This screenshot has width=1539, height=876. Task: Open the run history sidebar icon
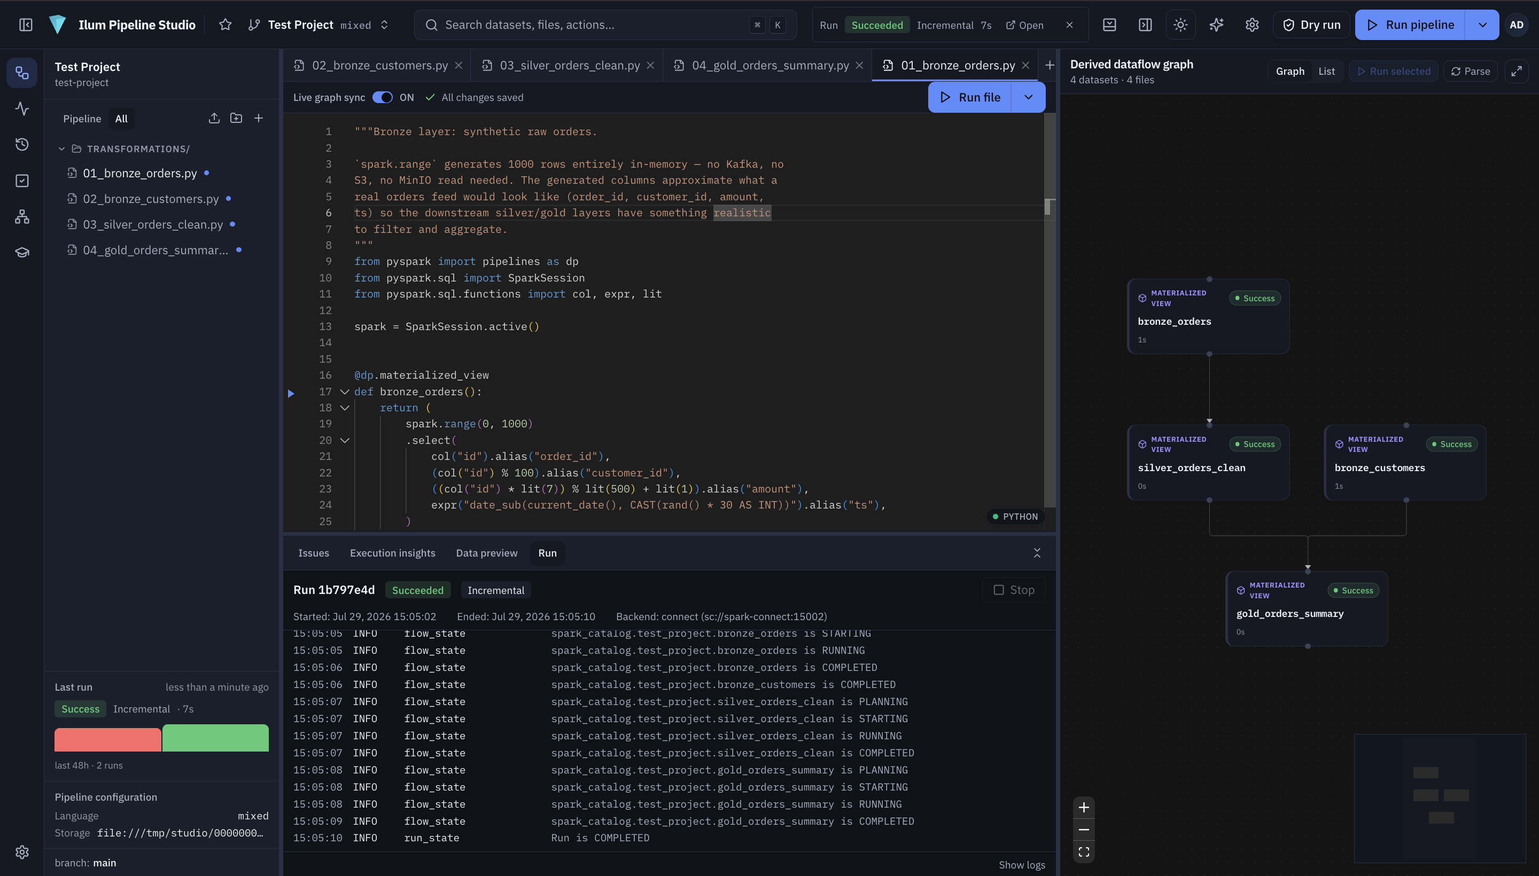pyautogui.click(x=22, y=144)
